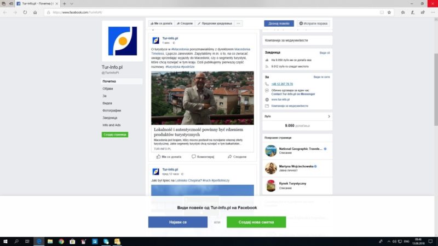Click the browser Back arrow
Viewport: 438px width, 246px height.
[5, 12]
